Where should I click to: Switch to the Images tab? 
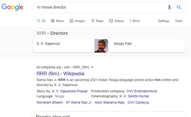point(77,21)
